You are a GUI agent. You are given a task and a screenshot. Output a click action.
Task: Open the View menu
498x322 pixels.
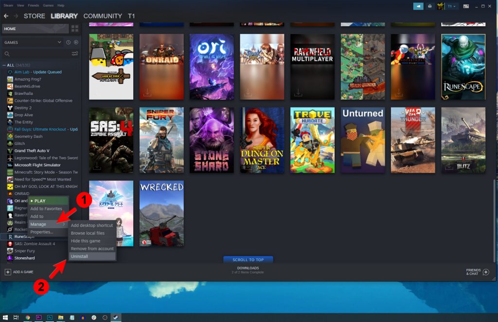point(20,5)
